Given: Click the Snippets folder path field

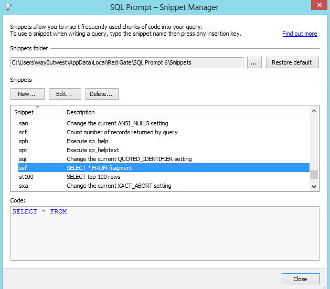Looking at the screenshot, I should click(x=127, y=62).
